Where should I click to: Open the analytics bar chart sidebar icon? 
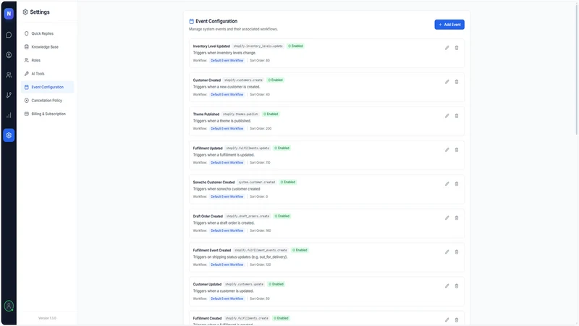[x=9, y=115]
